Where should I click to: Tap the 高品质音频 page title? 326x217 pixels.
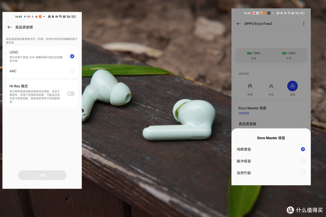(24, 27)
